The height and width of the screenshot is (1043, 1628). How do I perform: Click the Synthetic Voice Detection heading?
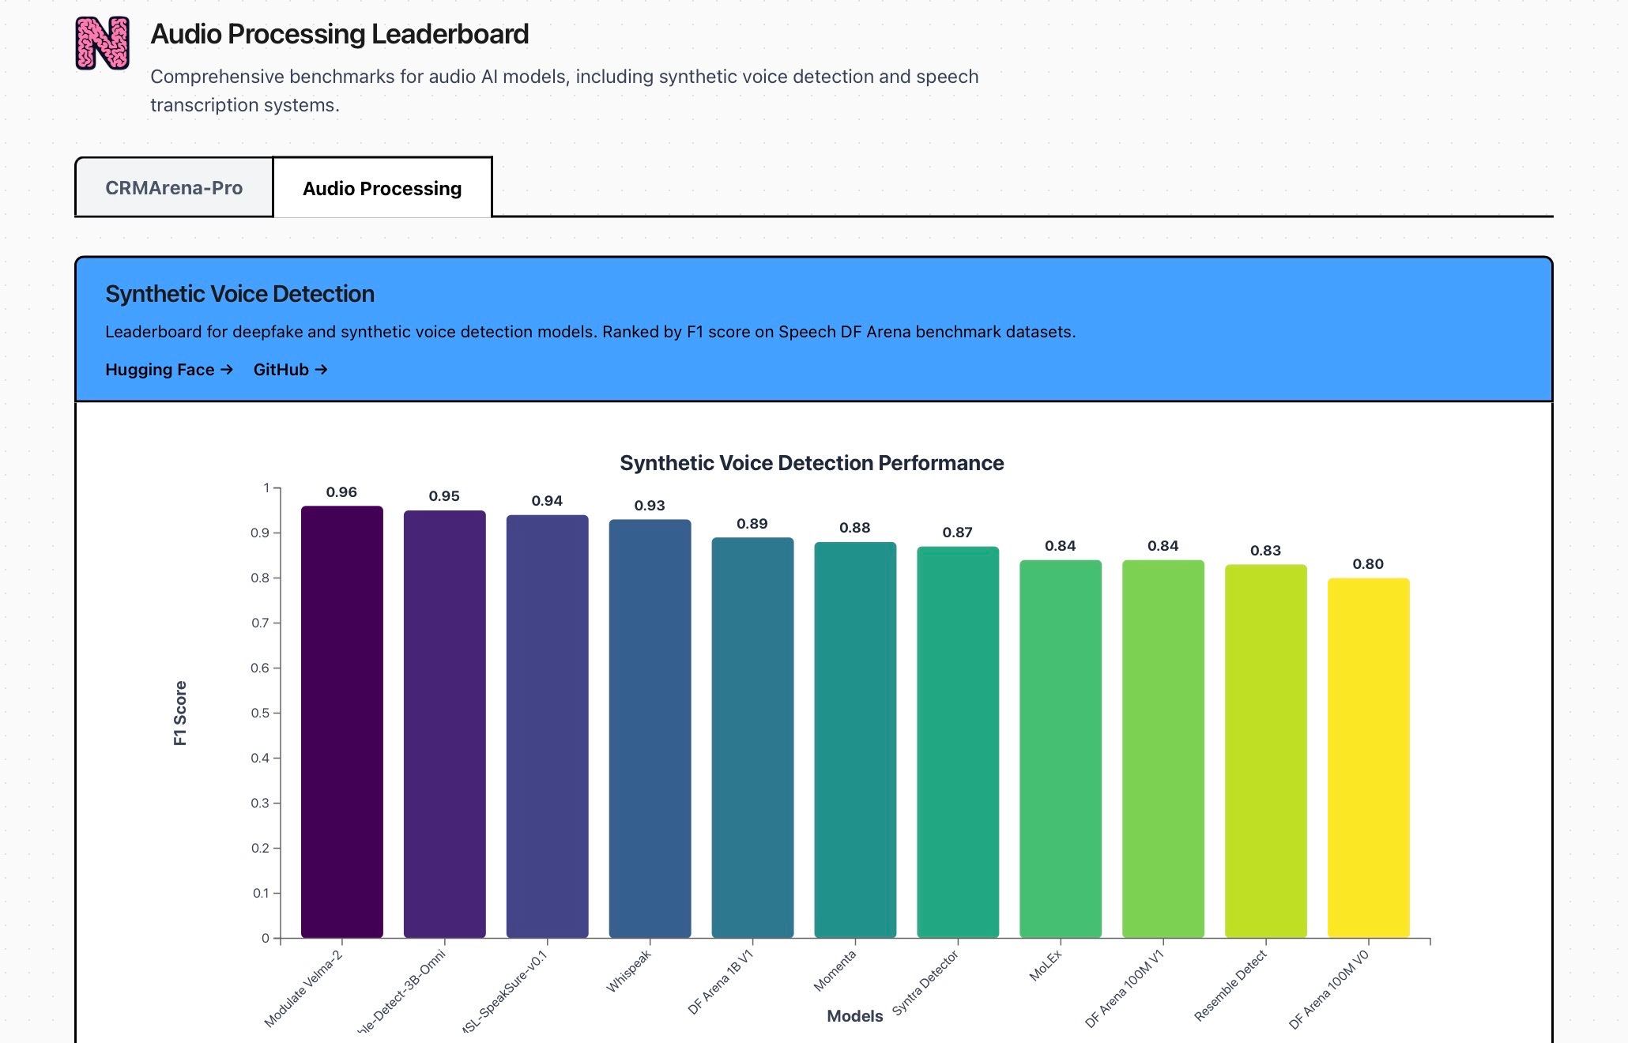point(239,294)
